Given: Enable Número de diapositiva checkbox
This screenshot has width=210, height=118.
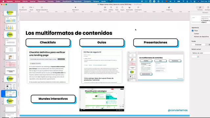Looking at the screenshot, I should click(x=193, y=36).
